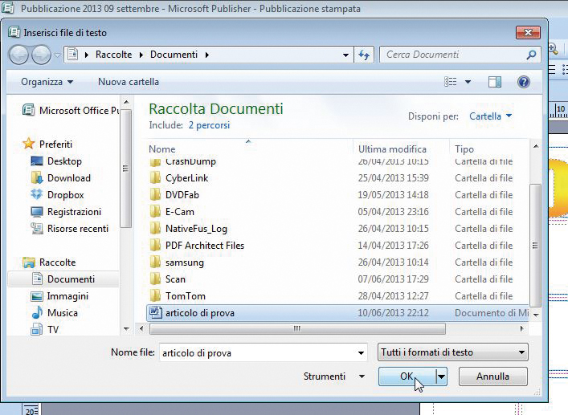Open the Strumenti menu

333,376
